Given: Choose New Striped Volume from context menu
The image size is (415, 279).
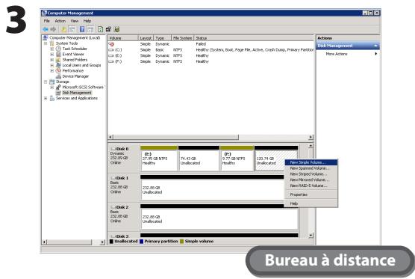Looking at the screenshot, I should tap(311, 174).
